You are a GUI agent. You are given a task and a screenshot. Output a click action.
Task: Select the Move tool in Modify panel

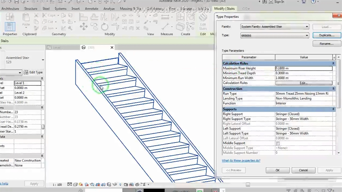pyautogui.click(x=84, y=27)
